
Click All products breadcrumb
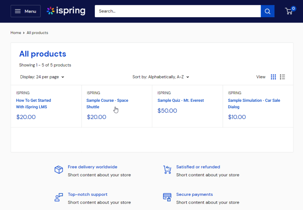coord(37,33)
